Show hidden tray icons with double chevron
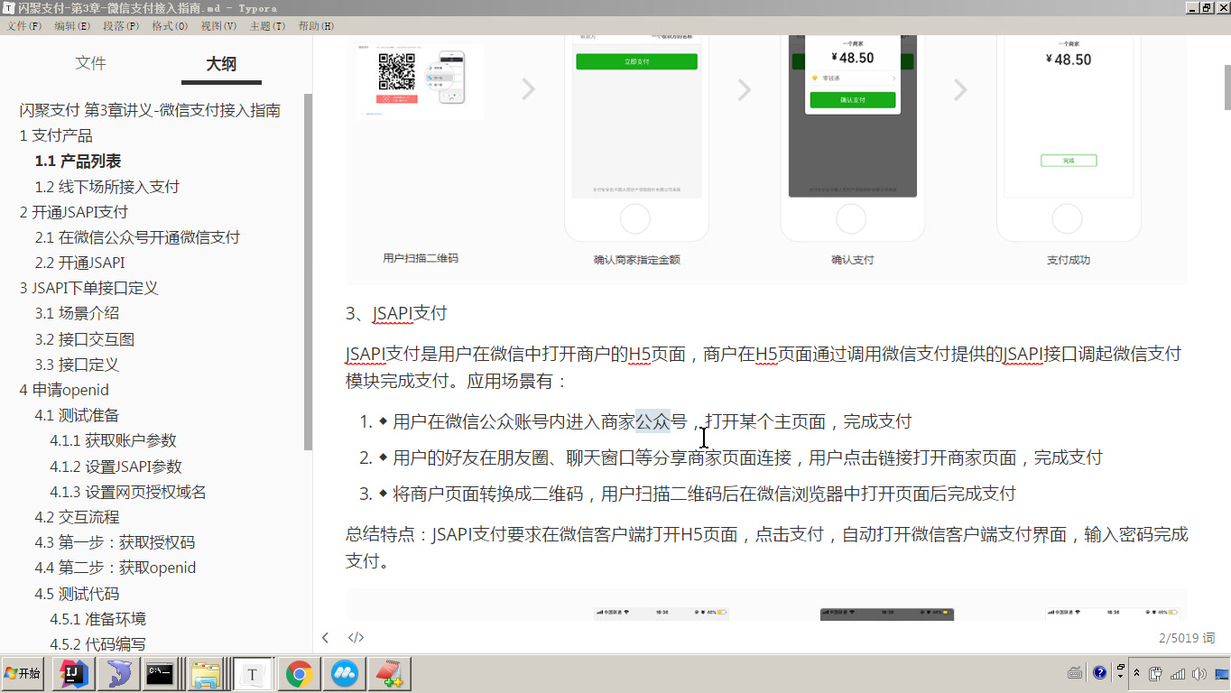This screenshot has width=1231, height=693. tap(1136, 673)
